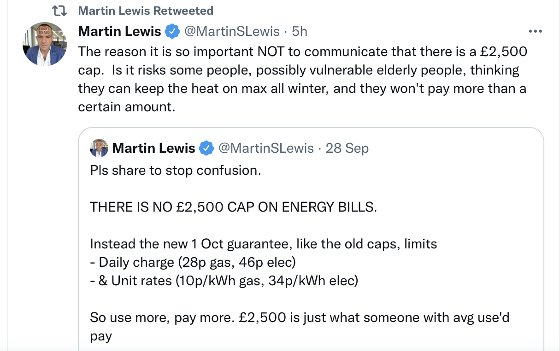This screenshot has height=351, width=560.
Task: Select the @MartinSLewis handle beside 28 Sep
Action: [x=265, y=148]
